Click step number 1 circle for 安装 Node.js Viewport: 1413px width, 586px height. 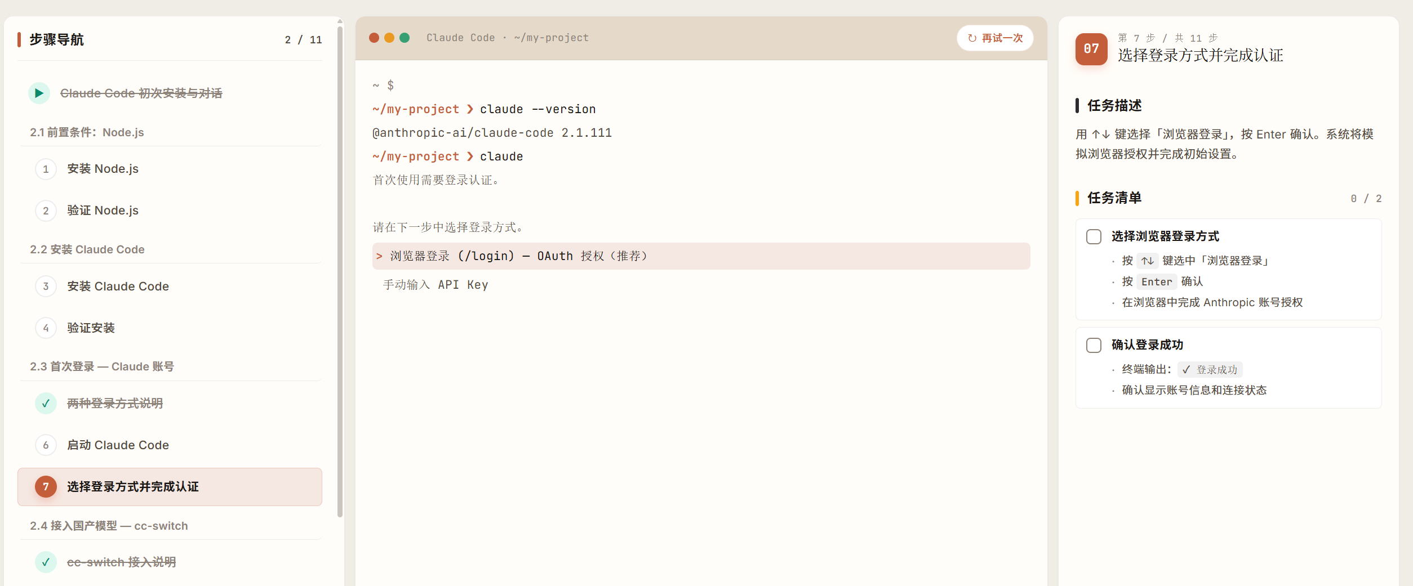(46, 169)
